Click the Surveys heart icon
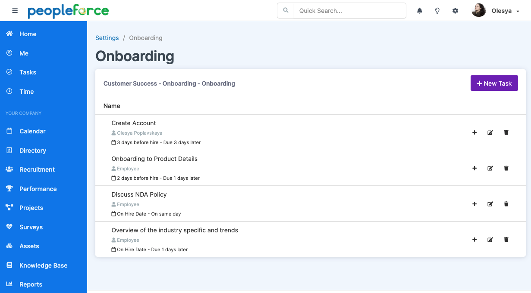 (x=9, y=227)
